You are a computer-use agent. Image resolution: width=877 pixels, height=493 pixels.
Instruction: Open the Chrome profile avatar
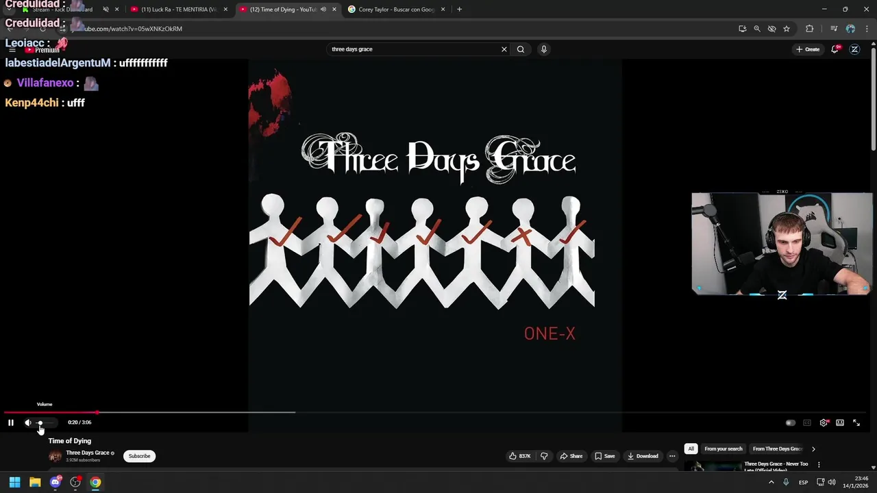coord(850,29)
